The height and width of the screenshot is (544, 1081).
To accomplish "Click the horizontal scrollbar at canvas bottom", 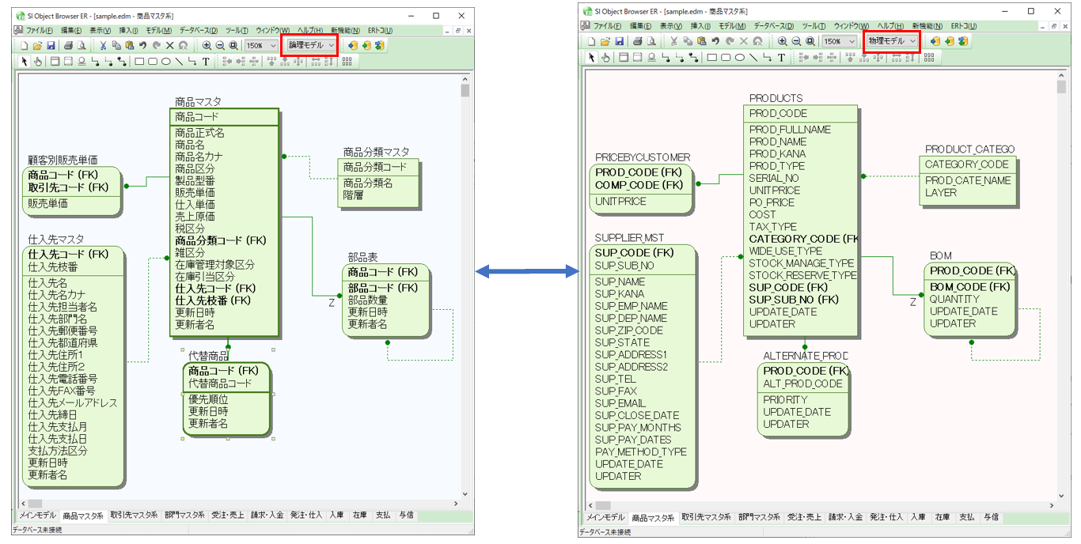I will tap(237, 502).
